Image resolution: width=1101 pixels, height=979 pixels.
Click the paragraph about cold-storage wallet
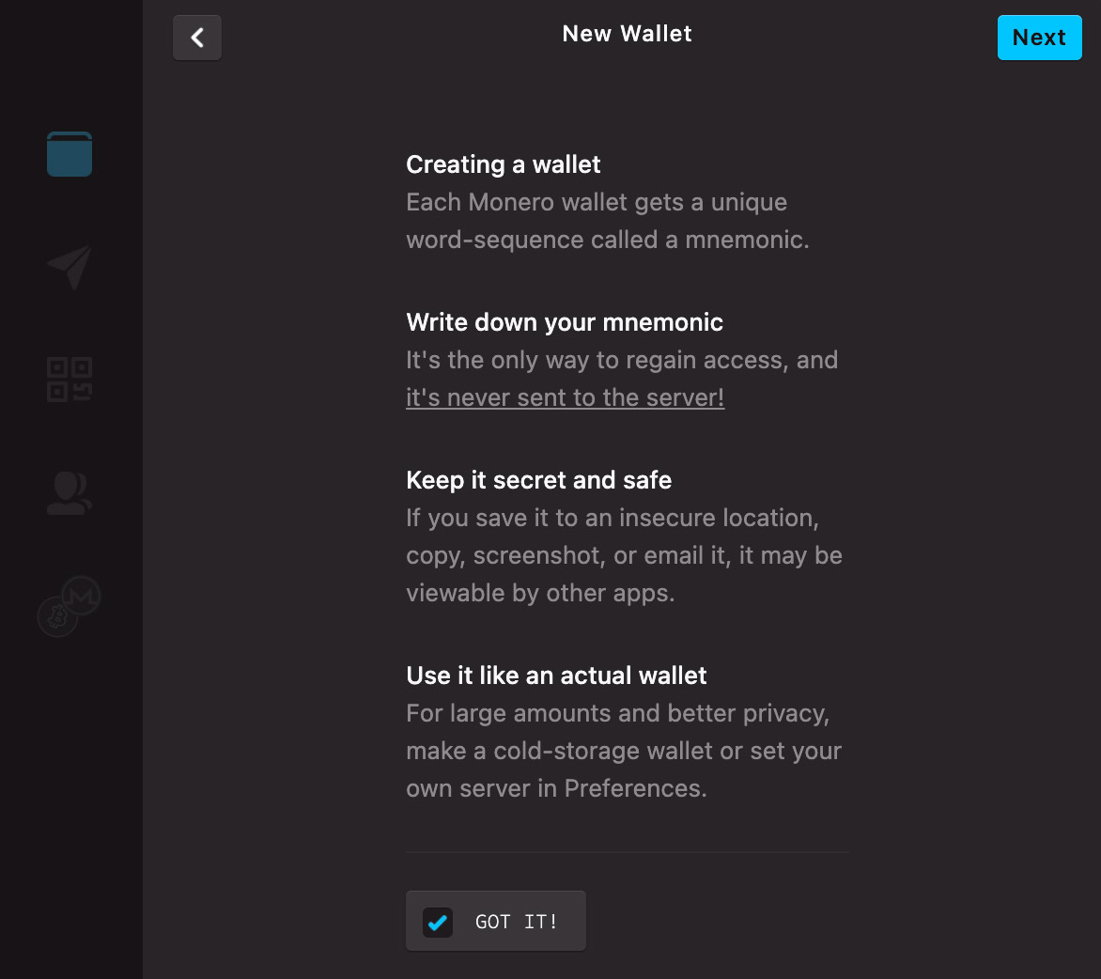click(x=624, y=751)
